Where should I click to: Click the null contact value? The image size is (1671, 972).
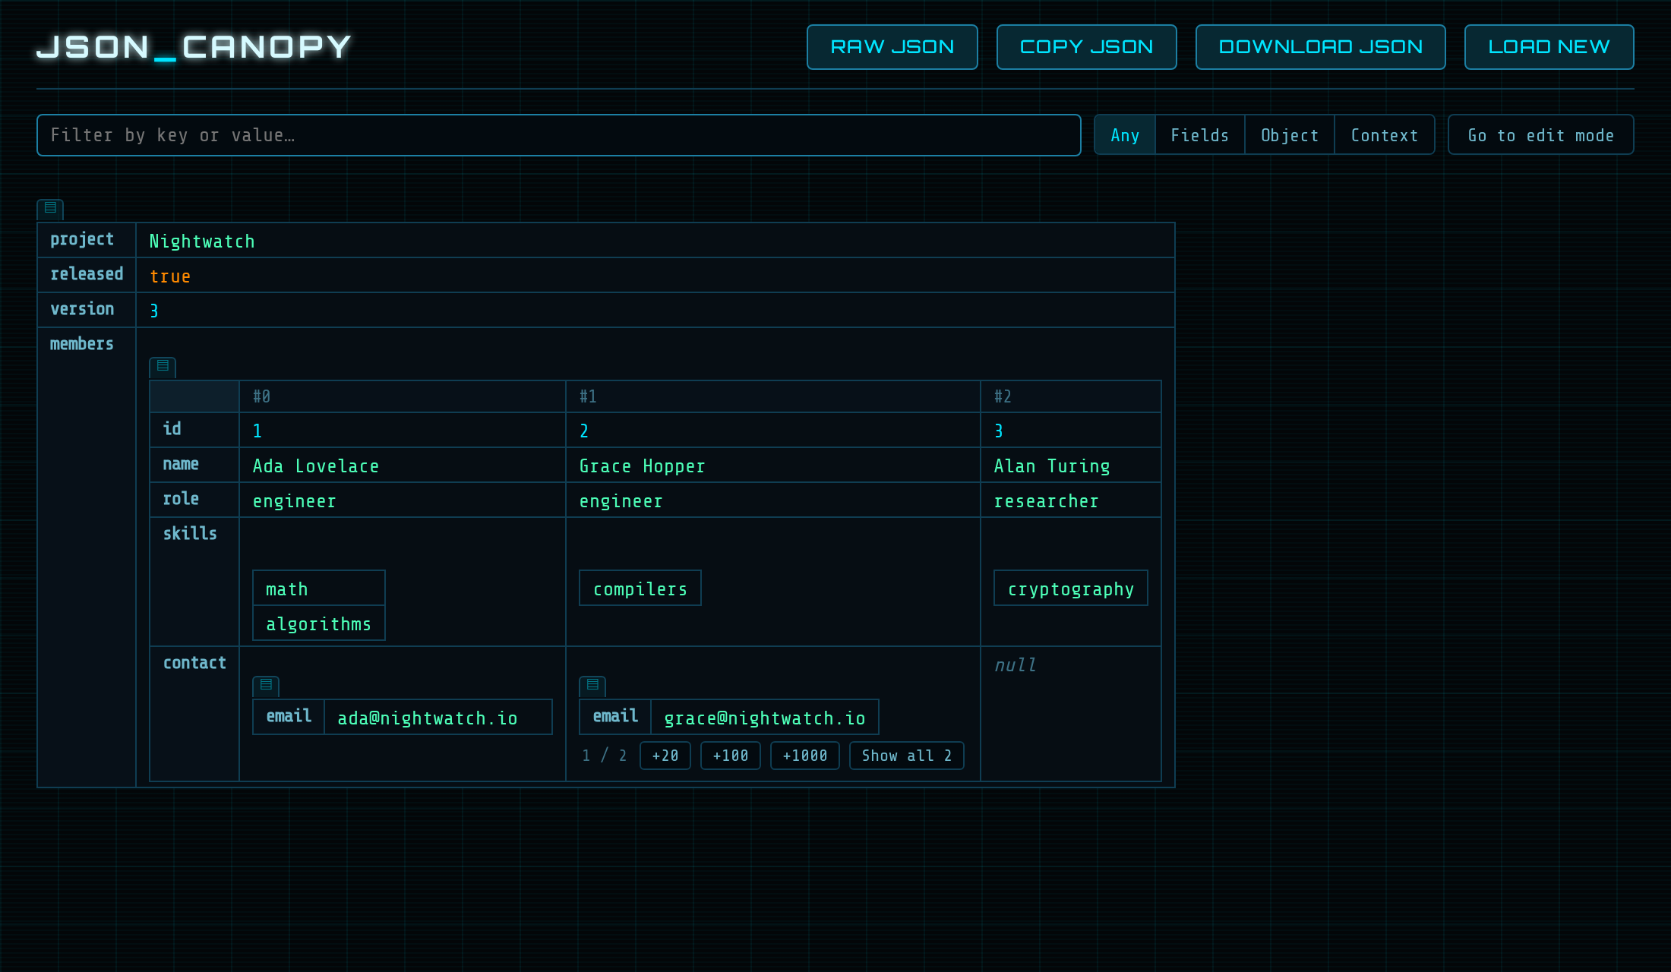(1015, 665)
